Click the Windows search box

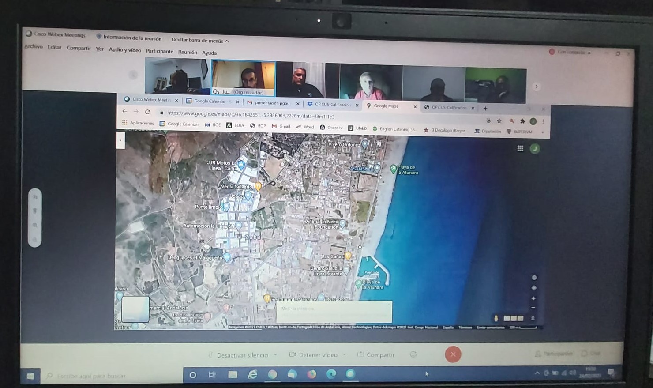click(x=113, y=376)
